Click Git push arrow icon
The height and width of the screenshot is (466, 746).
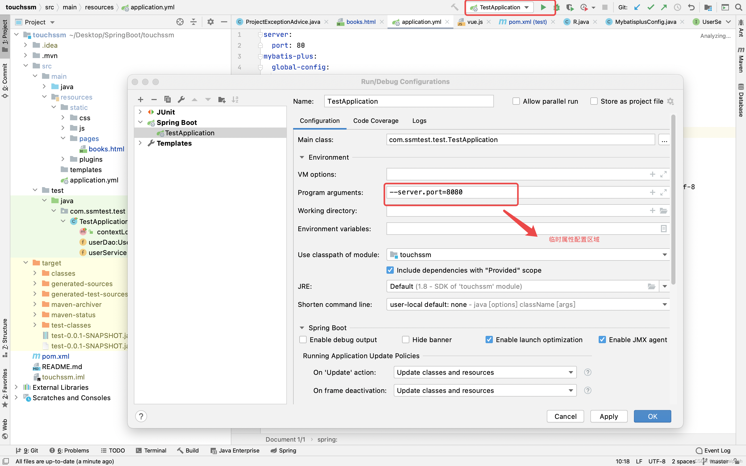(x=664, y=7)
